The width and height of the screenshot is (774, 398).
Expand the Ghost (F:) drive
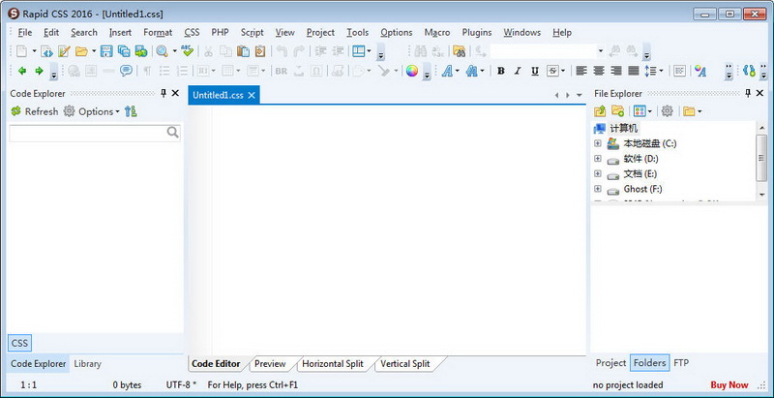tap(598, 189)
